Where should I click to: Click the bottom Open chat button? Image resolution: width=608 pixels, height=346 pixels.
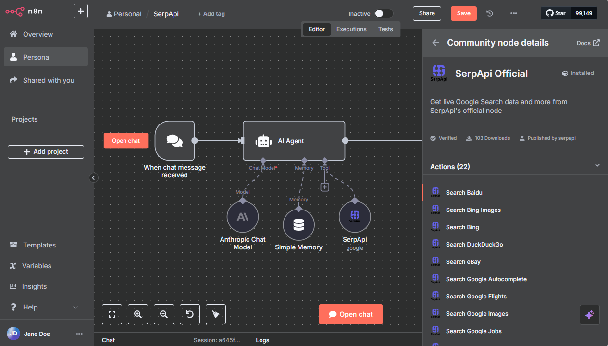point(351,314)
